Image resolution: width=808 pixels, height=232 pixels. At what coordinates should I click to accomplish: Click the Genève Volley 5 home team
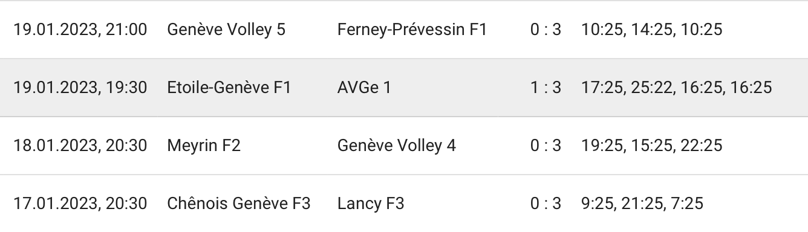pyautogui.click(x=226, y=29)
